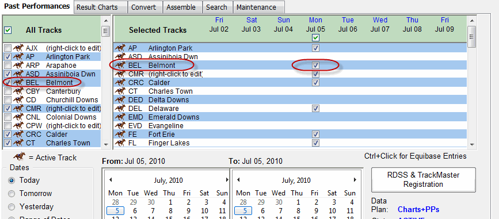Click All Tracks list scroll-down arrow

pyautogui.click(x=106, y=145)
